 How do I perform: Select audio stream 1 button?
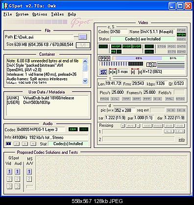click(8, 144)
